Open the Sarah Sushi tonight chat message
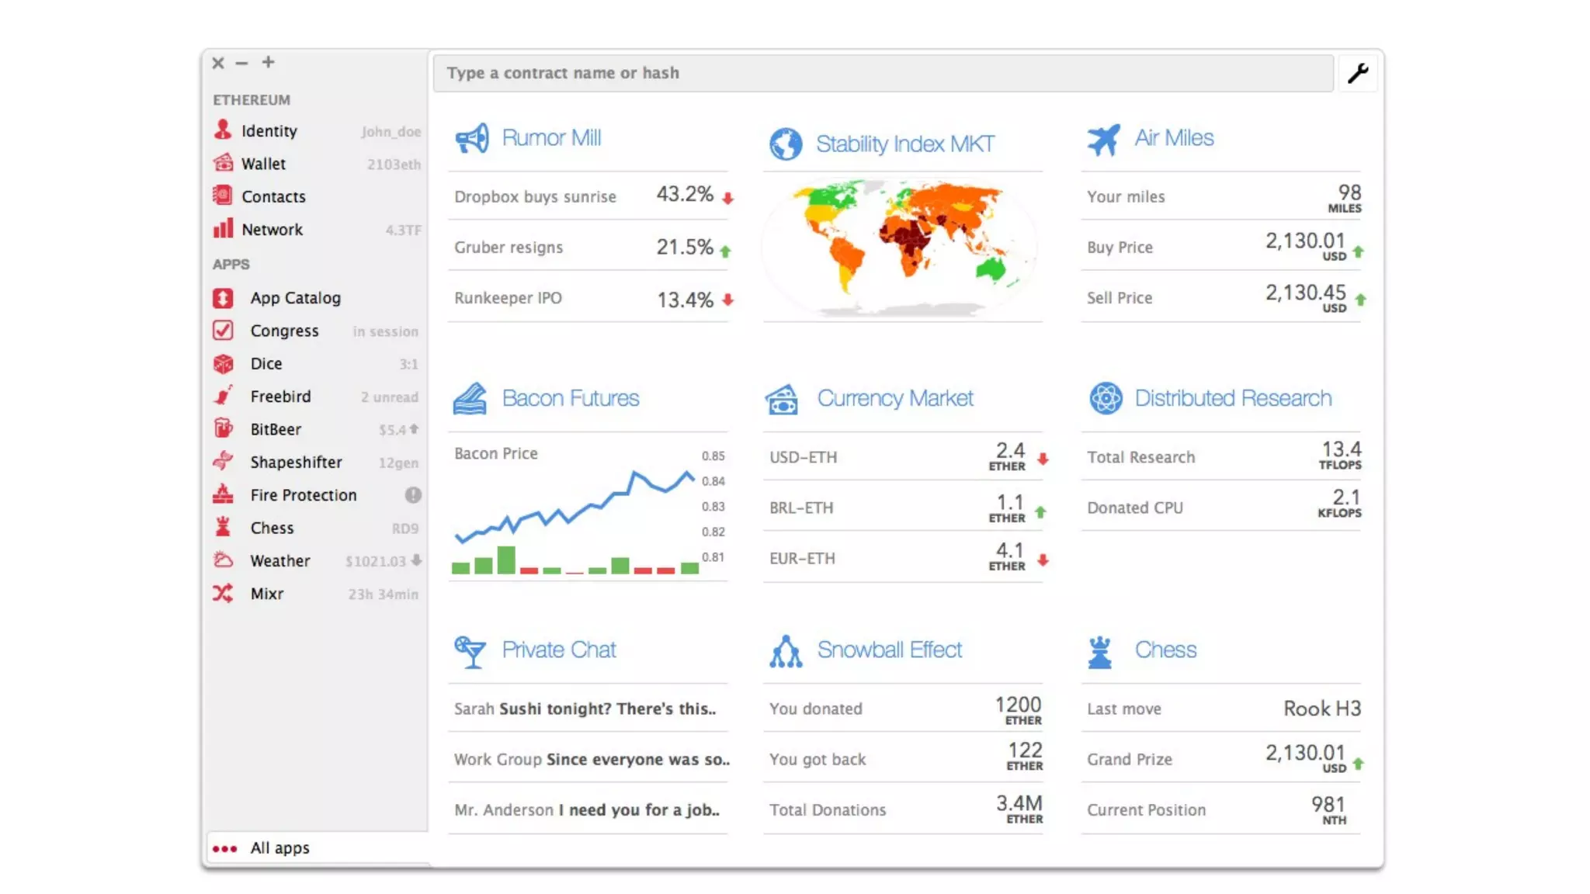The height and width of the screenshot is (894, 1590). (585, 709)
